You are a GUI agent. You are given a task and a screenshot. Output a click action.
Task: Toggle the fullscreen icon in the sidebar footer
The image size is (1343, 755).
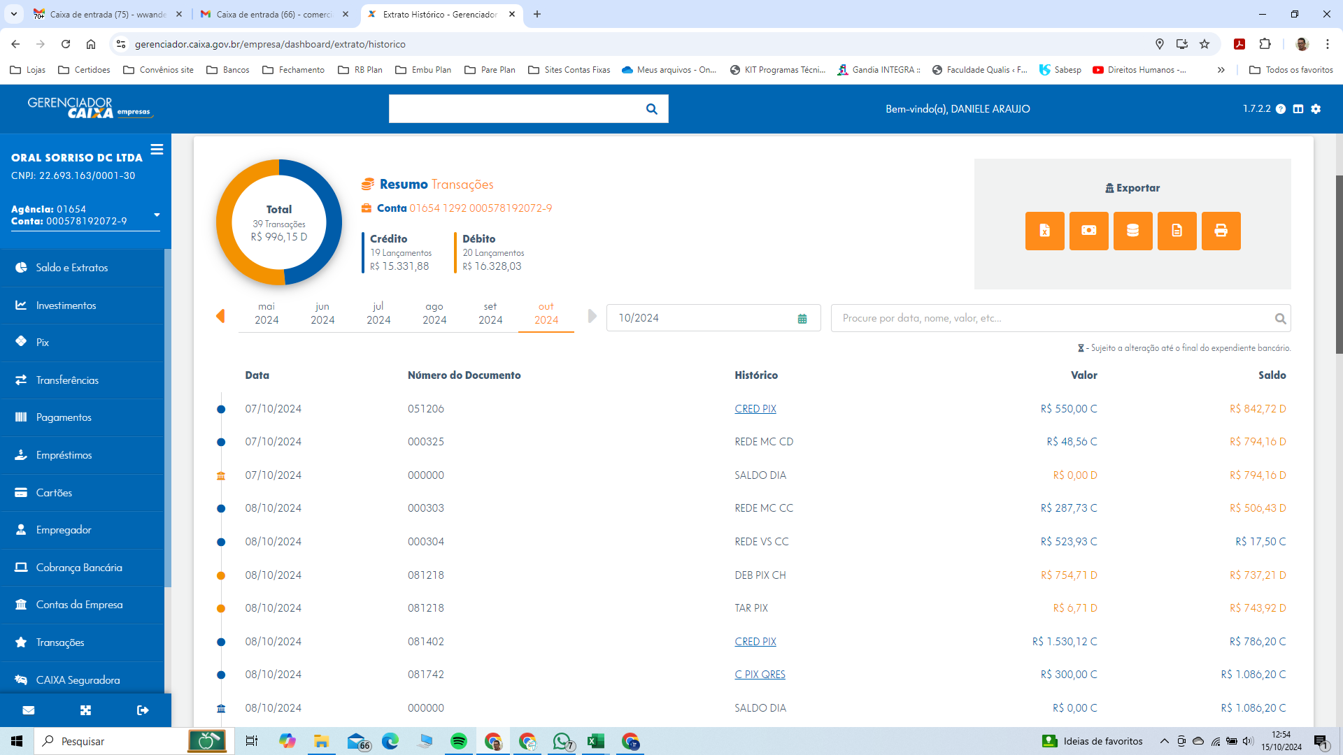click(x=85, y=710)
